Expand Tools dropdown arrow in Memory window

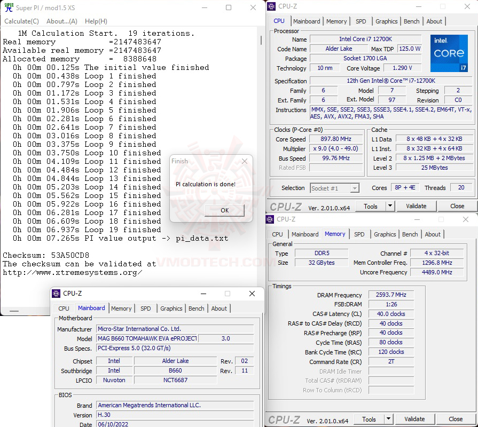[389, 419]
